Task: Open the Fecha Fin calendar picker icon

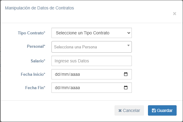Action: tap(125, 88)
